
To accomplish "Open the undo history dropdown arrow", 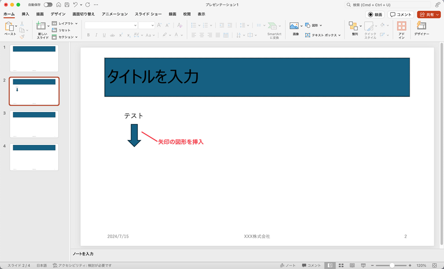I will point(81,5).
